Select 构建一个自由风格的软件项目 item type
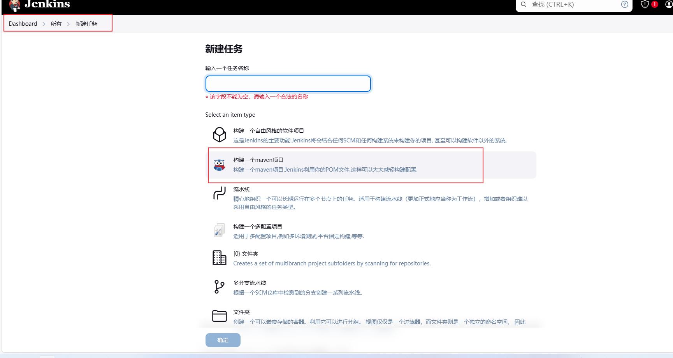Image resolution: width=673 pixels, height=358 pixels. point(269,131)
